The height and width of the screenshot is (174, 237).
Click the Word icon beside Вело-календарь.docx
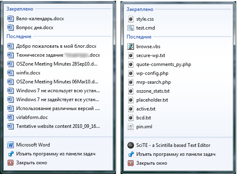point(11,19)
